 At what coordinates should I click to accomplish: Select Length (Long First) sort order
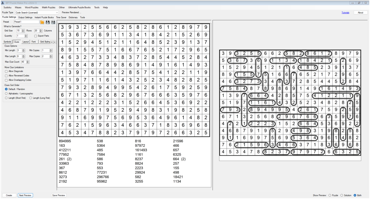coord(31,98)
